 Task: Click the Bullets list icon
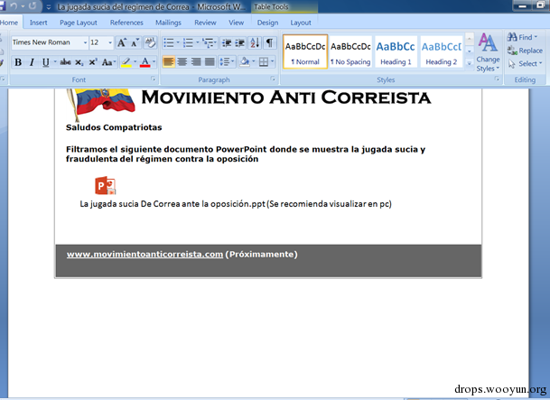(169, 42)
